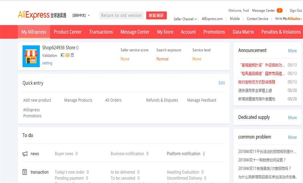The height and width of the screenshot is (183, 303).
Task: Click Return to old version button
Action: pyautogui.click(x=121, y=16)
